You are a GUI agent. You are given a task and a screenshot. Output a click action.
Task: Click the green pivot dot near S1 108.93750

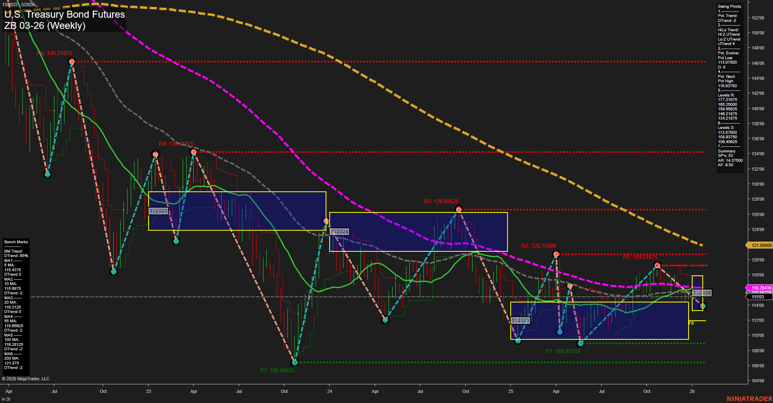(x=581, y=343)
